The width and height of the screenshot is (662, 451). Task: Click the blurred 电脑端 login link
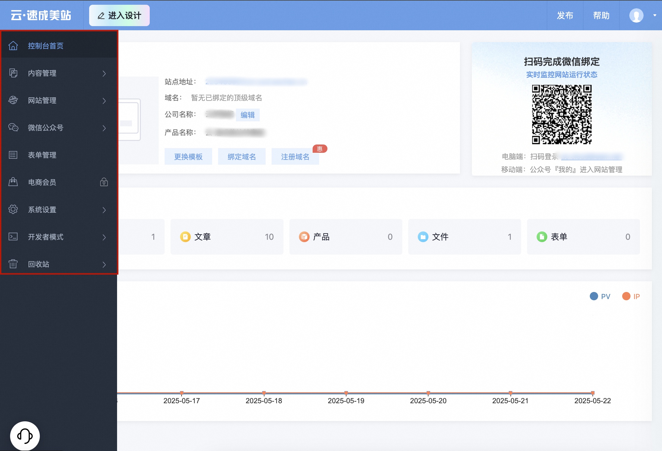tap(591, 156)
